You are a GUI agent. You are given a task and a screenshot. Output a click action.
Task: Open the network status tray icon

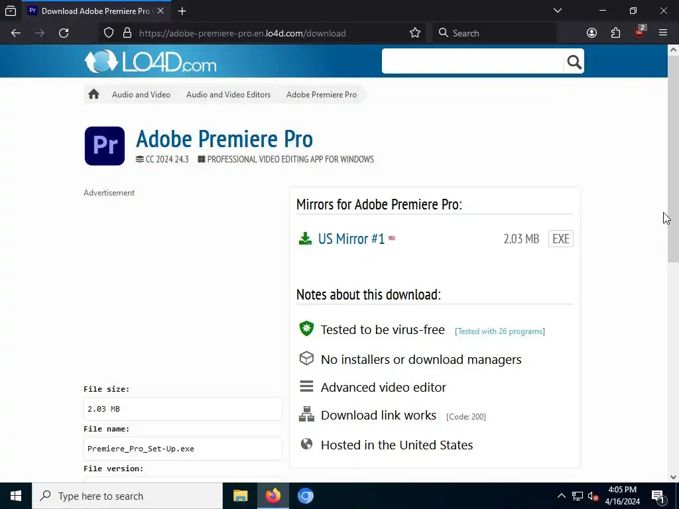(578, 496)
